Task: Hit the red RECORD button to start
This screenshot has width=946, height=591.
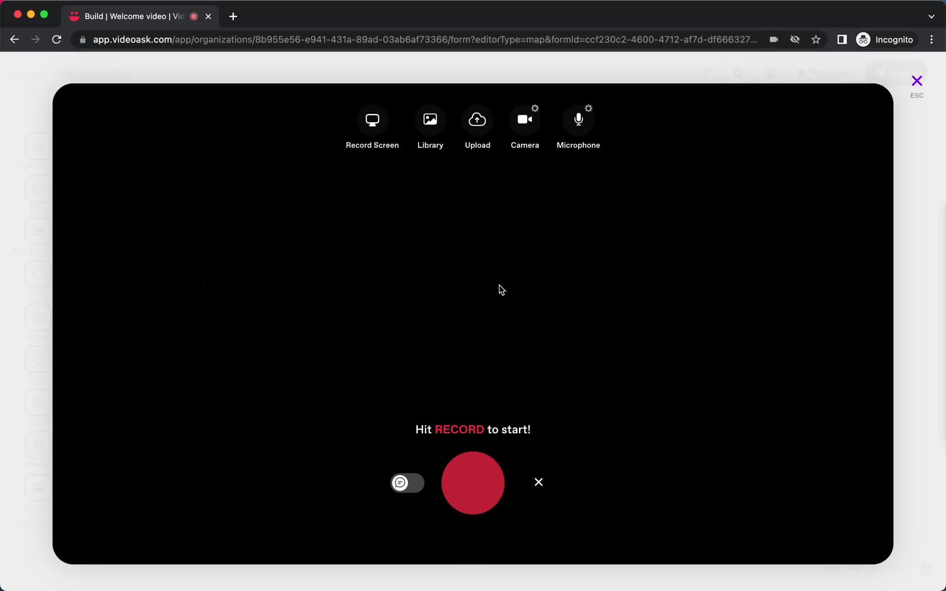Action: (x=472, y=483)
